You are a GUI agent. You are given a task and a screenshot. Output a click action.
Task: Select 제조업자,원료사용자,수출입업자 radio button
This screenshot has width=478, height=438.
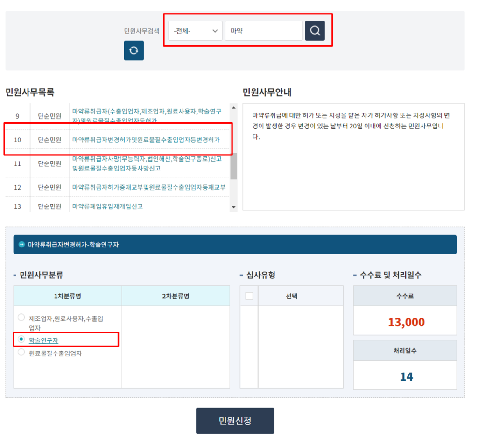click(x=21, y=318)
